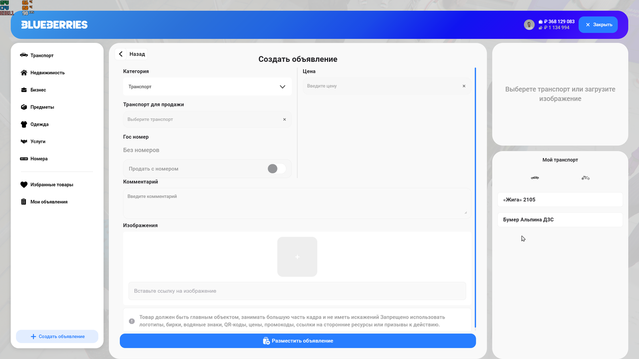Select the car tab in Мой транспорт
The image size is (639, 359).
click(535, 178)
